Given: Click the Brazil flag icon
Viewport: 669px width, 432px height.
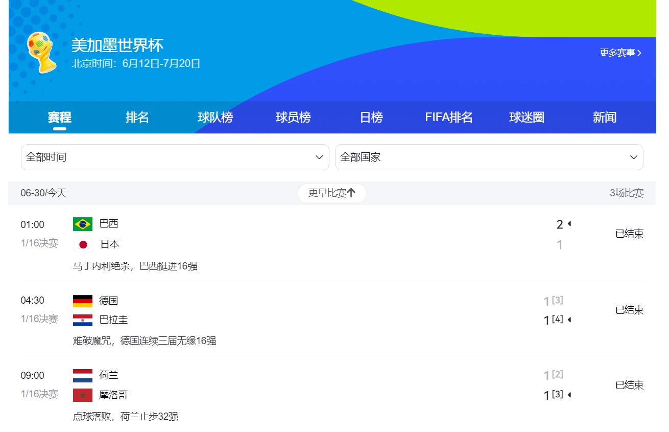Looking at the screenshot, I should tap(83, 224).
